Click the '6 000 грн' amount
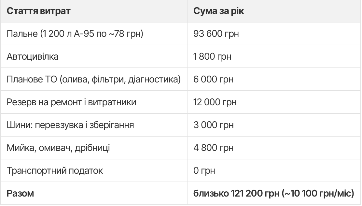 click(213, 79)
